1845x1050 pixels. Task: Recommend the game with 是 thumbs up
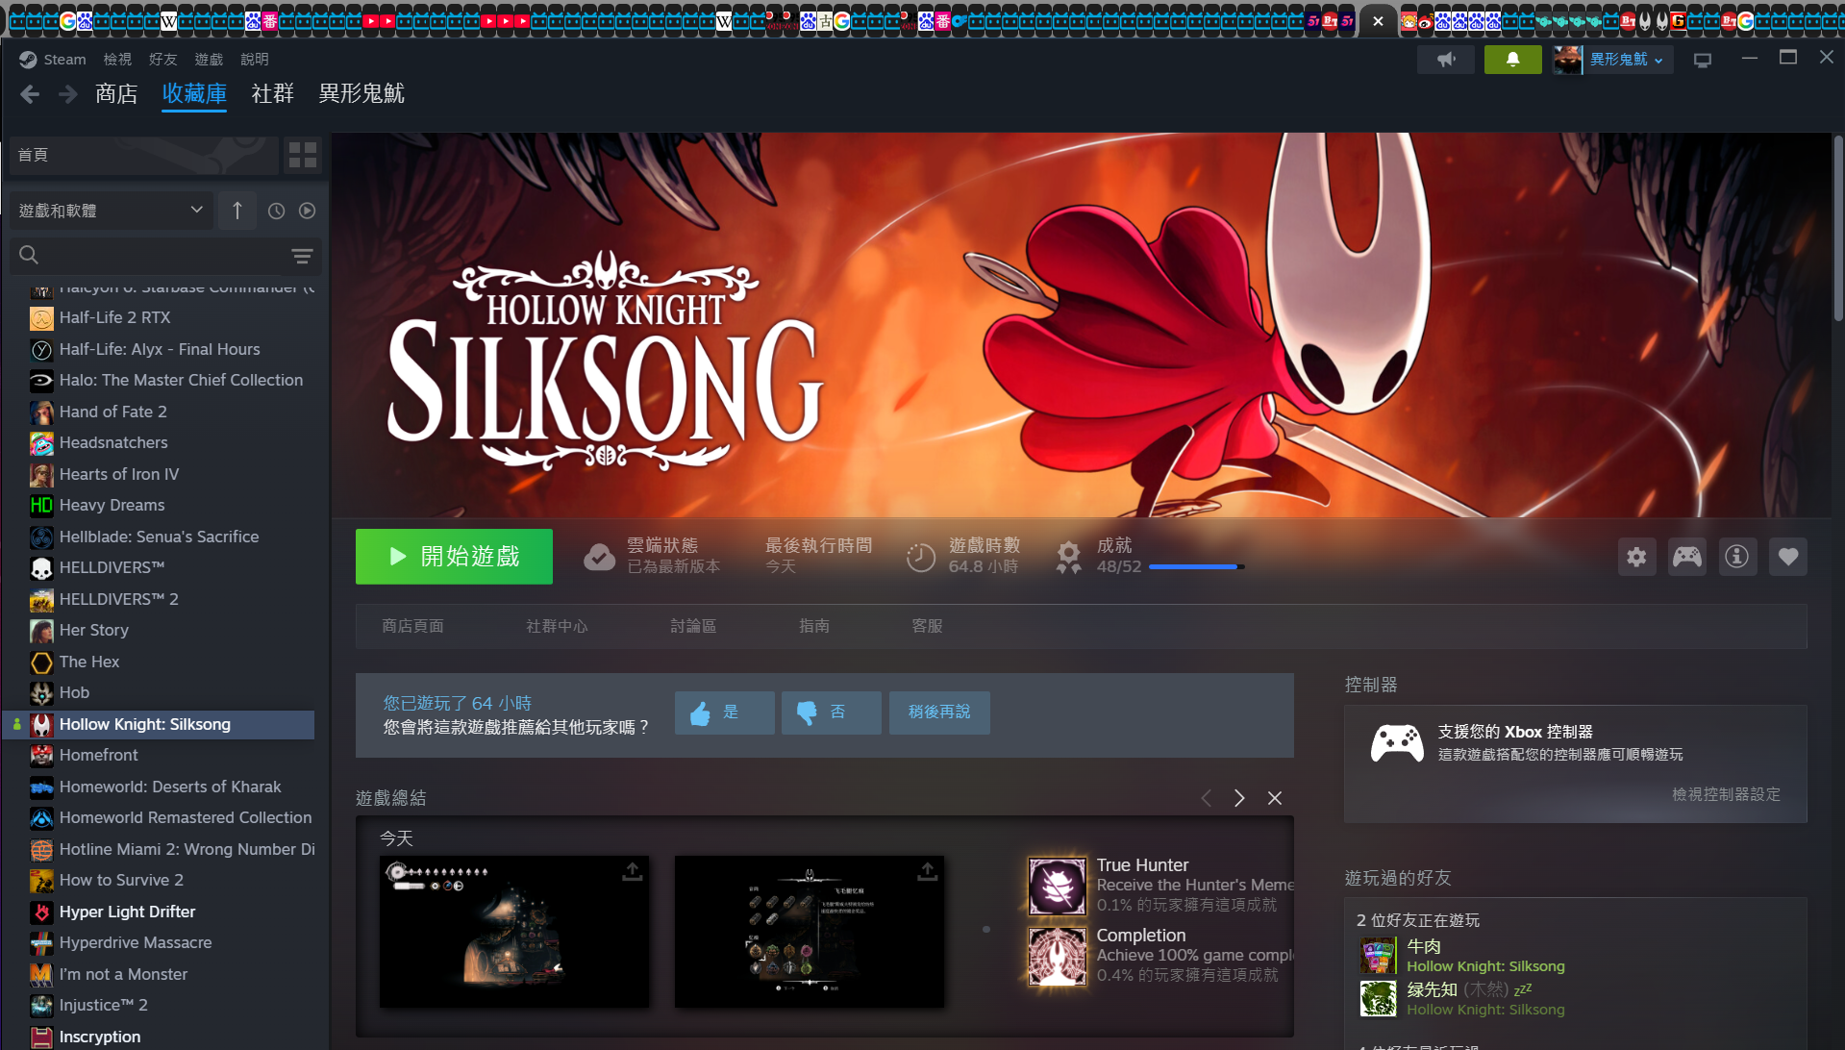724,712
